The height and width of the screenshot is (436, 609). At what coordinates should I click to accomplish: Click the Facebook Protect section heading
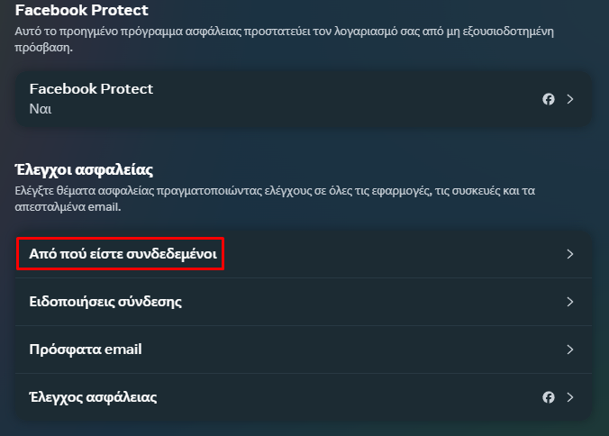[x=82, y=10]
